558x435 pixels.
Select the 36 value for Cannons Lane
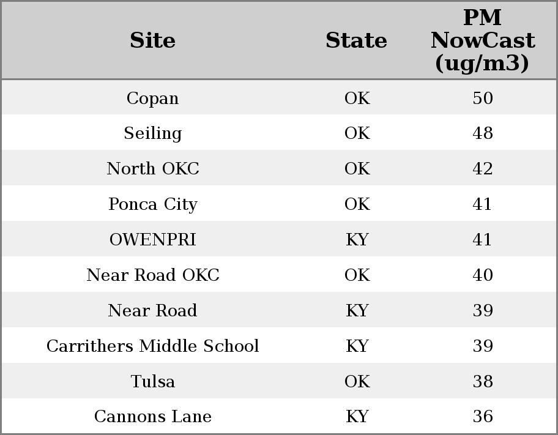[x=482, y=417]
